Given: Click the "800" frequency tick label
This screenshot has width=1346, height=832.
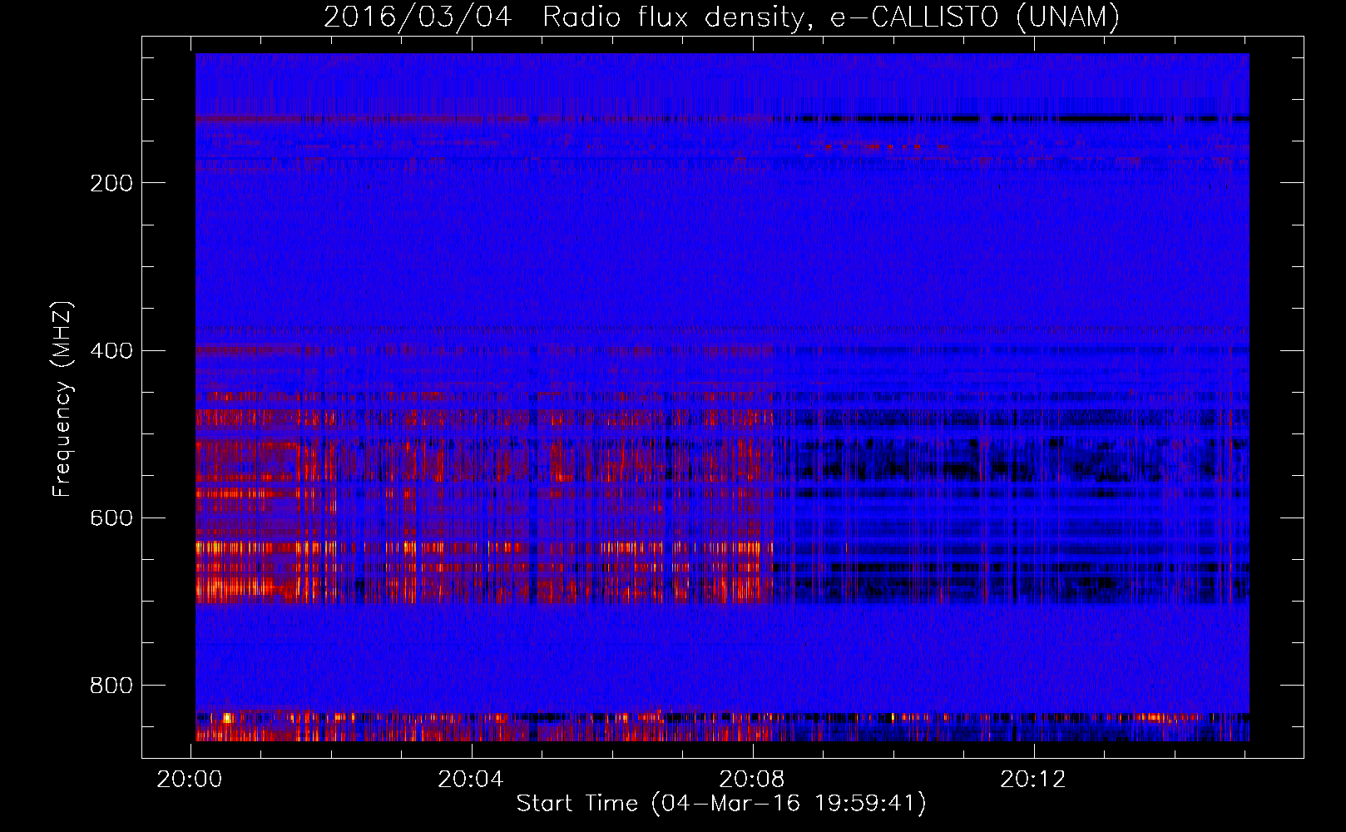Looking at the screenshot, I should [111, 686].
